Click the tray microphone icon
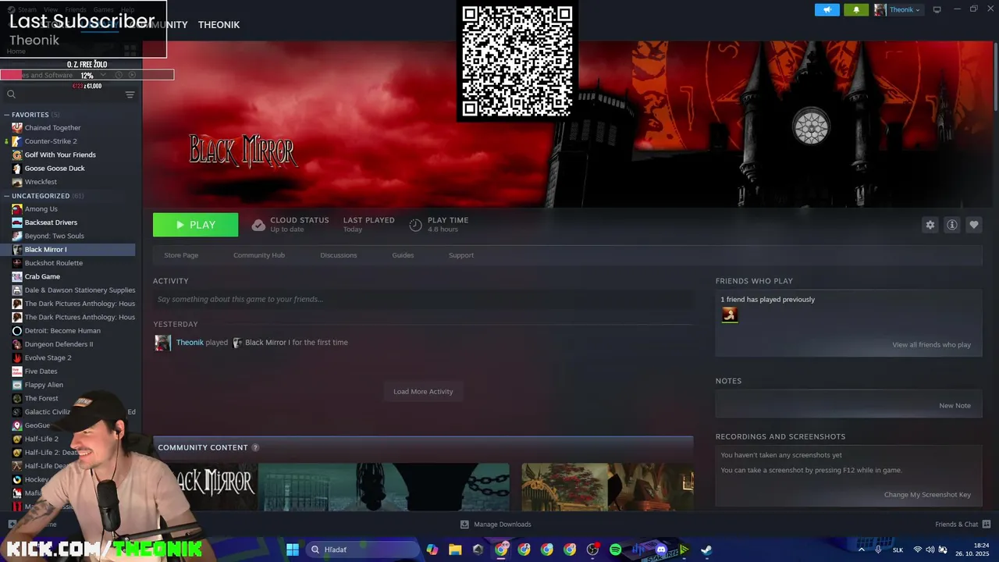Screen dimensions: 999x562 tap(879, 550)
